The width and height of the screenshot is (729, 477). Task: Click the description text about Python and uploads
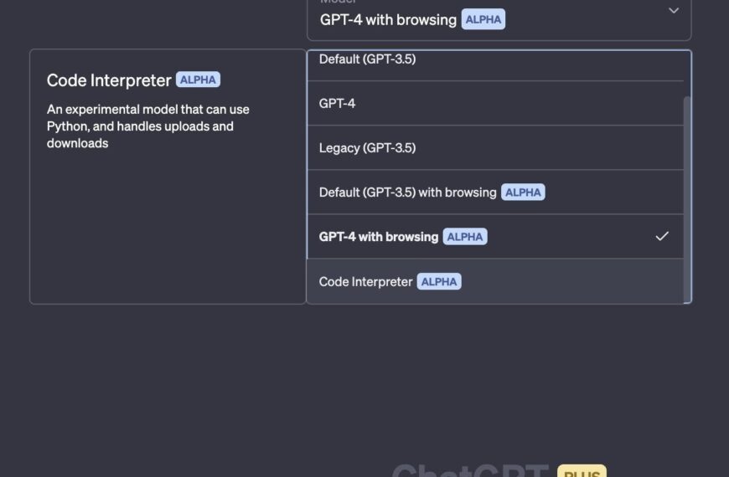pyautogui.click(x=147, y=126)
